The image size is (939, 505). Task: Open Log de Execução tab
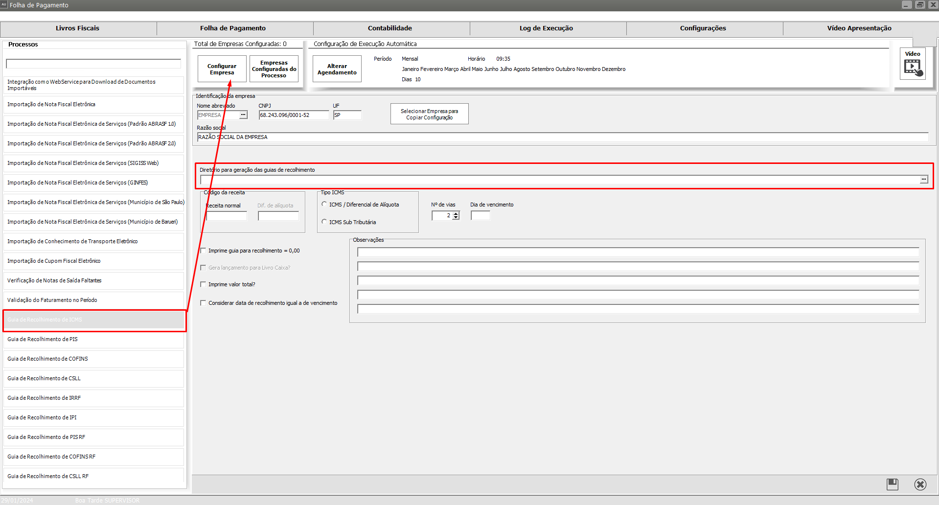[x=546, y=28]
